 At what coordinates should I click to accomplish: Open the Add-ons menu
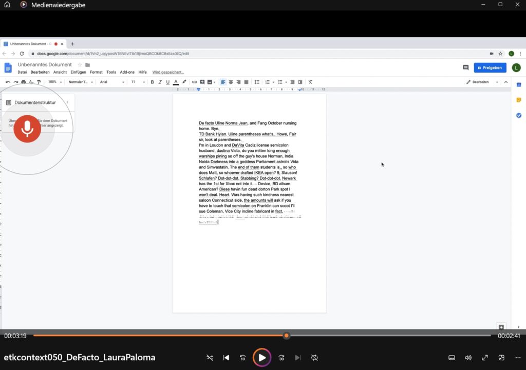[x=127, y=72]
